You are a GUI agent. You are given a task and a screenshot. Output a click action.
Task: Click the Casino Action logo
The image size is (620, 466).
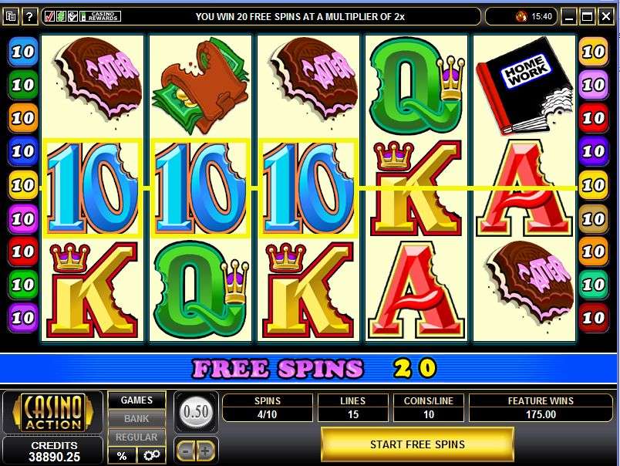[x=53, y=412]
